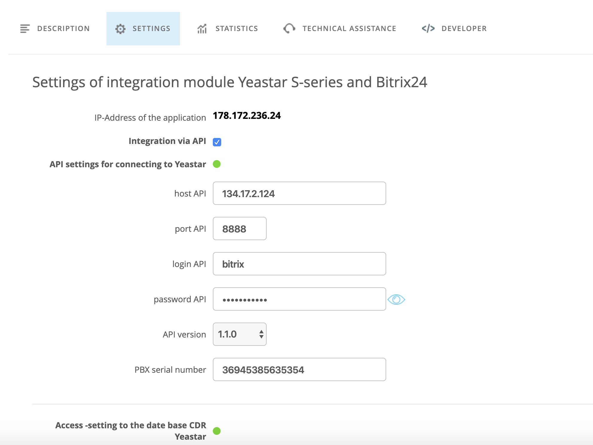Click the green CDR database status indicator
Screen dimensions: 593x445
tap(217, 431)
